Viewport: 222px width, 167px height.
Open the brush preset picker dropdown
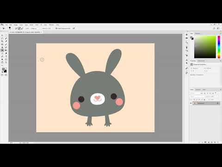[10, 28]
